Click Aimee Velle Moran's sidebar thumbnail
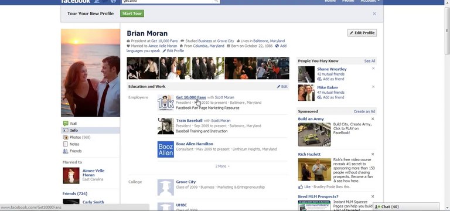Screen dimensions: 450x211 (x=71, y=176)
